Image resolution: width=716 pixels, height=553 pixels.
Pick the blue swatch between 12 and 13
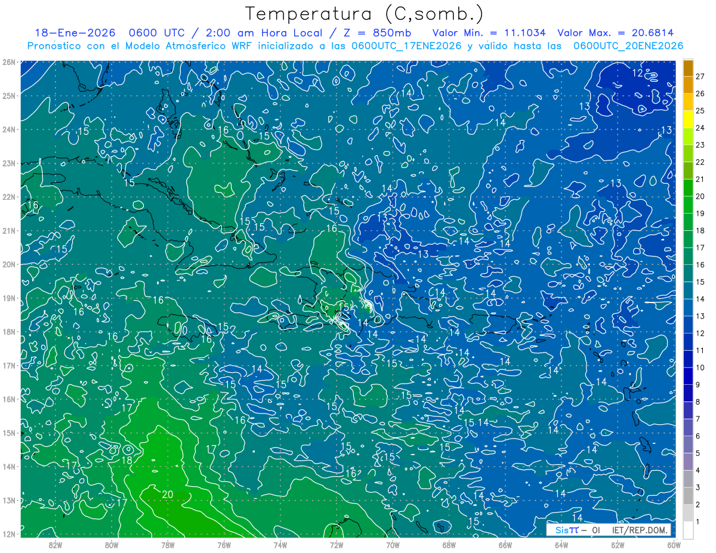tap(688, 325)
